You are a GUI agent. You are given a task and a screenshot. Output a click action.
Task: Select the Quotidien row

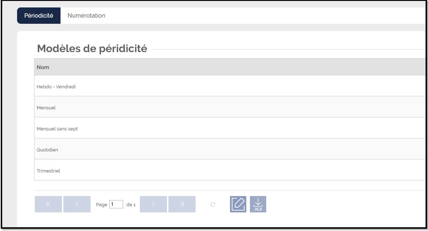(x=230, y=150)
